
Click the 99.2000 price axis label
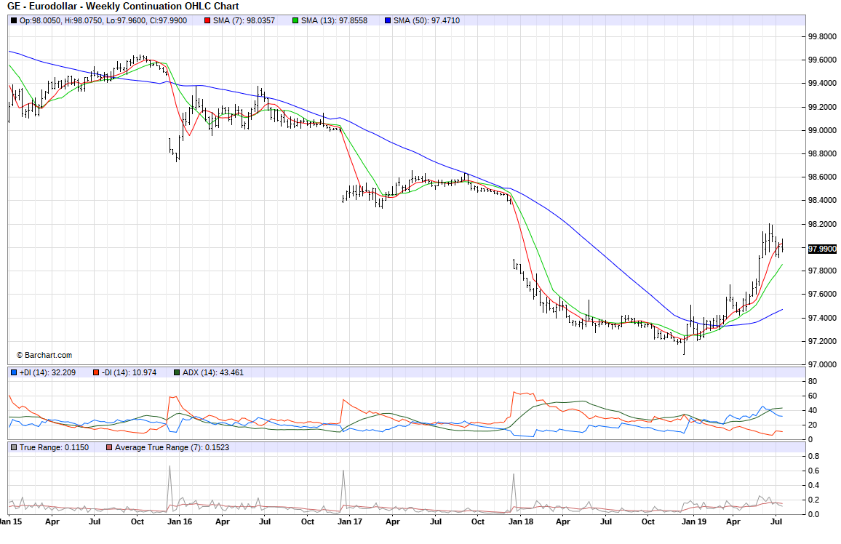click(822, 107)
